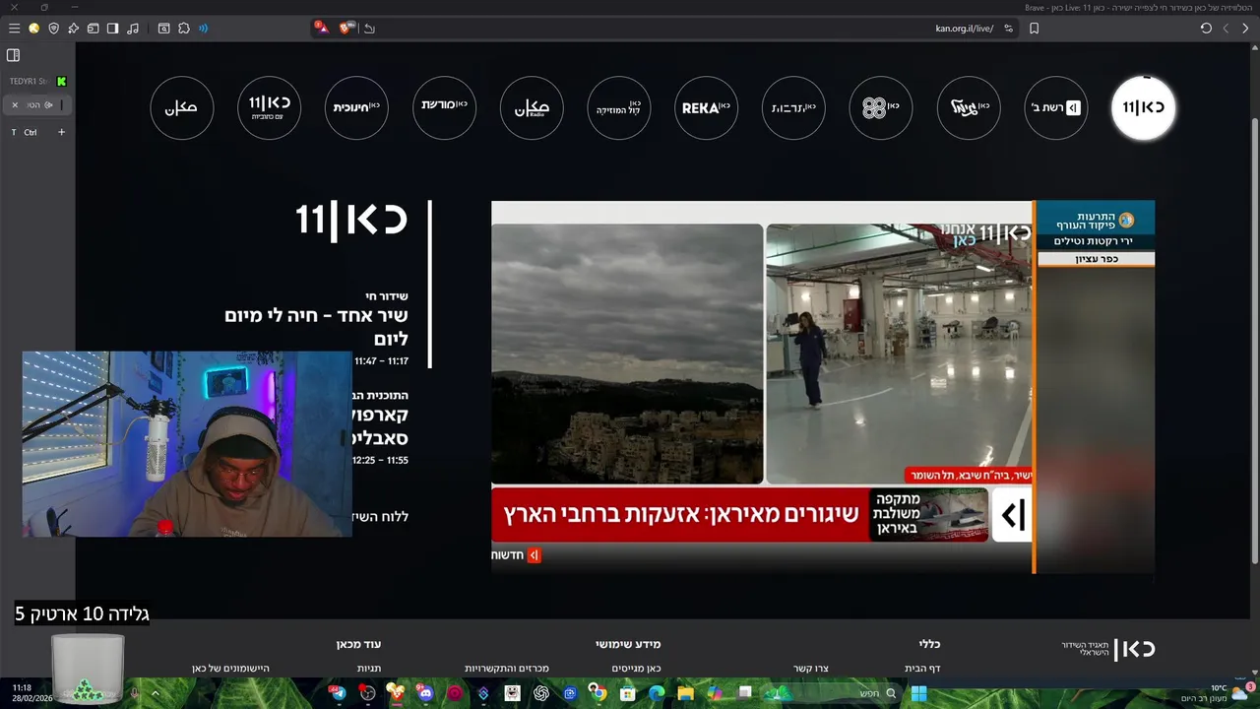Click the yellow profile avatar icon

pos(33,29)
